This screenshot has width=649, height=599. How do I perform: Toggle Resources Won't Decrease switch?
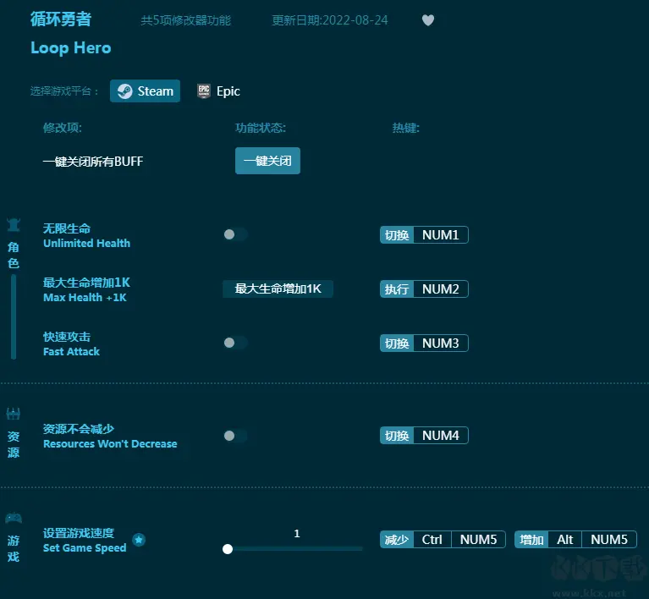[x=234, y=436]
